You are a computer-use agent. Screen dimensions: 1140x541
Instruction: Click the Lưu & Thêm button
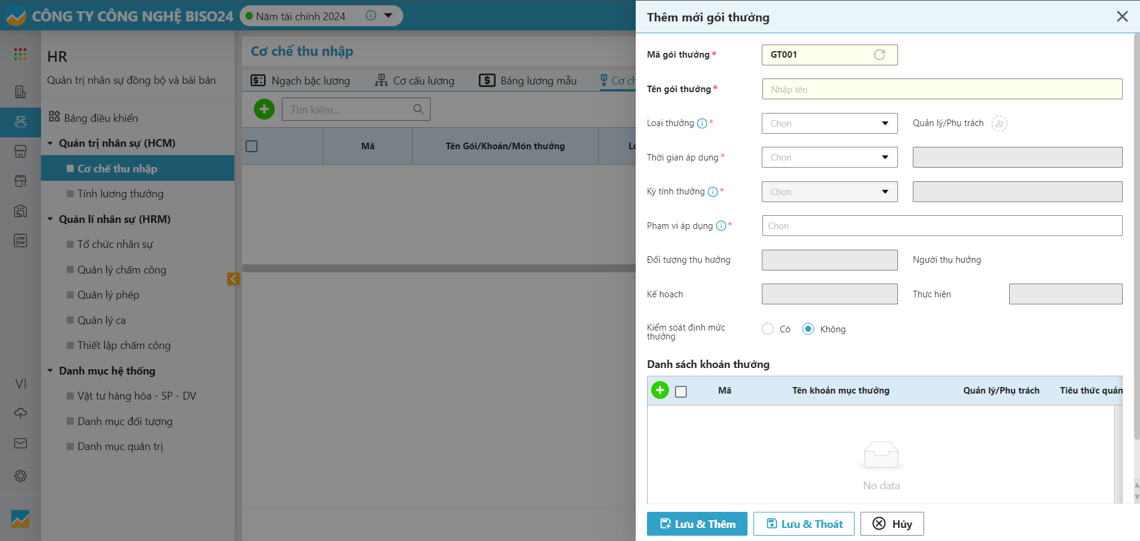pyautogui.click(x=697, y=524)
